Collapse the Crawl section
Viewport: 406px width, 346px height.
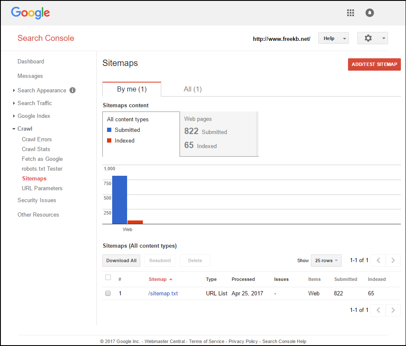click(14, 129)
